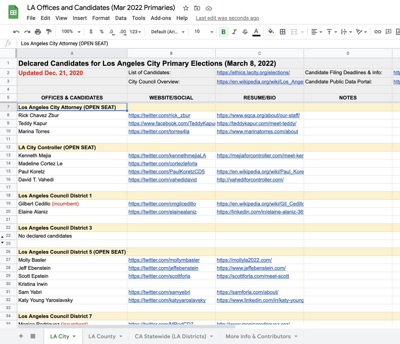Open the font size dropdown
400x344 pixels.
[204, 32]
